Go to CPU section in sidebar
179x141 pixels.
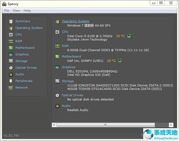pos(18,35)
